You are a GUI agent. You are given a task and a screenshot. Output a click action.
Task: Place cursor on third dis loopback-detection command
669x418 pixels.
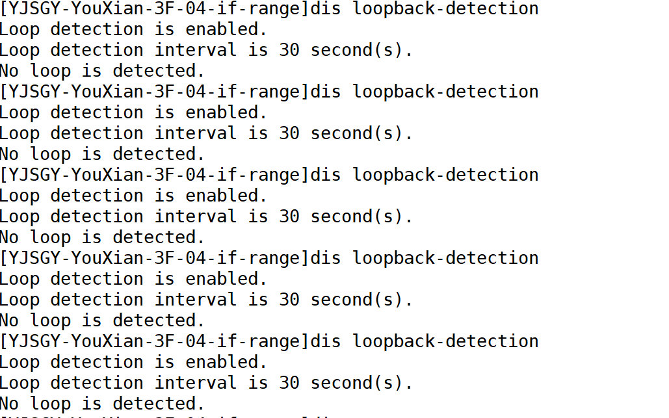tap(269, 175)
